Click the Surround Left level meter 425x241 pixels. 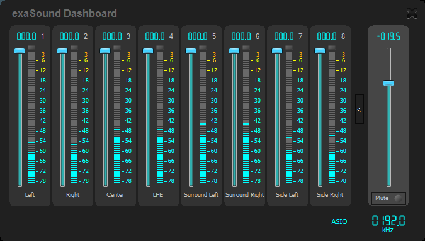coord(203,115)
